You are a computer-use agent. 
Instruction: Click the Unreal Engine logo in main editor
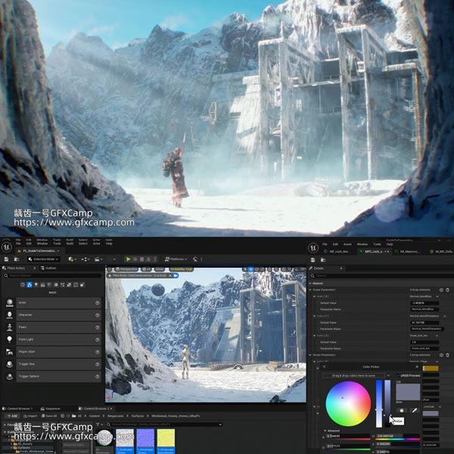pos(7,247)
